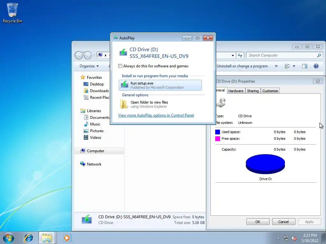This screenshot has width=326, height=244.
Task: Click the Open folder option's folder icon
Action: [124, 104]
